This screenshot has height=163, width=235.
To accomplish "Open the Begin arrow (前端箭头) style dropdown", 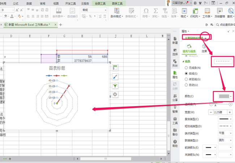I will [210, 147].
